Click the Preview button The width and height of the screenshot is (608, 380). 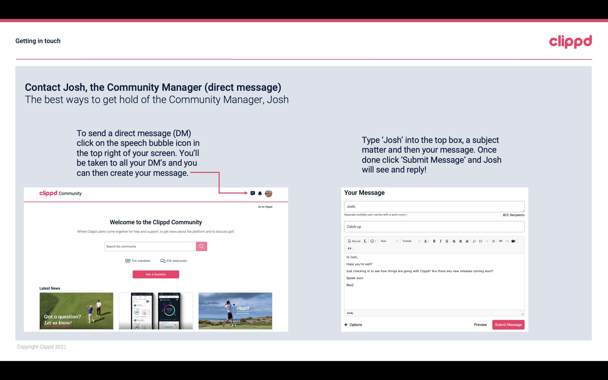click(480, 325)
